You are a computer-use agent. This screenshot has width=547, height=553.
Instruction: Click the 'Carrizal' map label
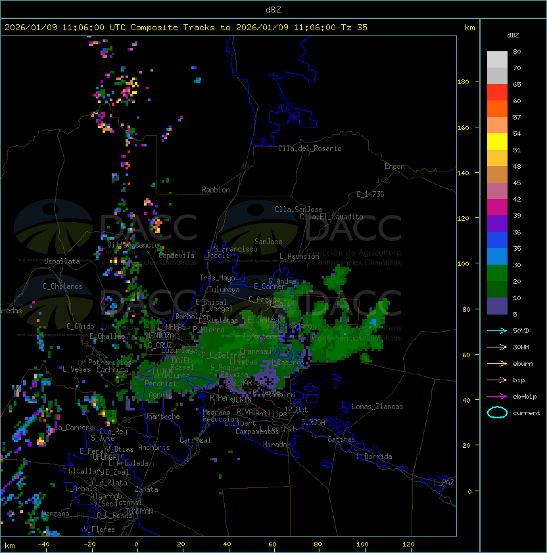coord(195,440)
